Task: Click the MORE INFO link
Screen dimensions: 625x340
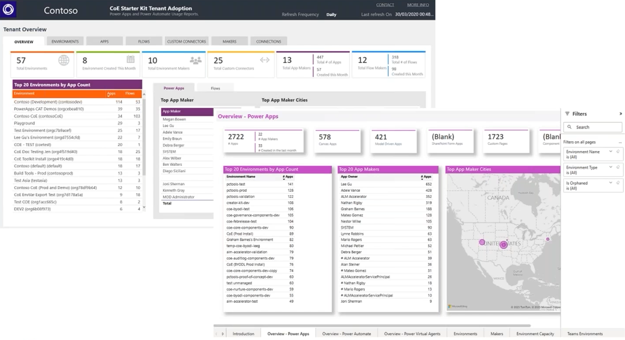Action: [417, 4]
